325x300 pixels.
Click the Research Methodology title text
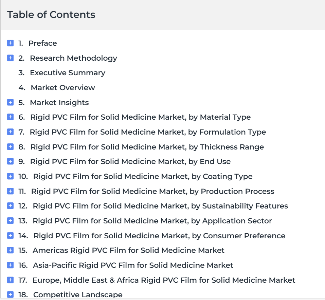click(74, 58)
